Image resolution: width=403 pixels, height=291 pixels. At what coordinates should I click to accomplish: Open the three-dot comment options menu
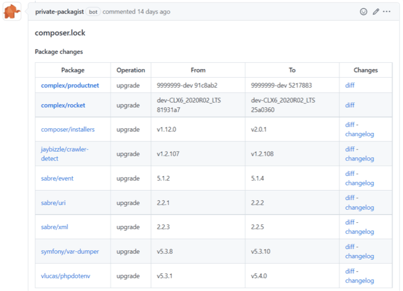(x=387, y=12)
